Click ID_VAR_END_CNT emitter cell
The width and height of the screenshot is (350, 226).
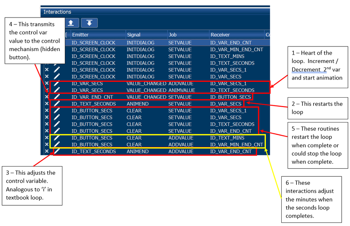click(x=92, y=97)
